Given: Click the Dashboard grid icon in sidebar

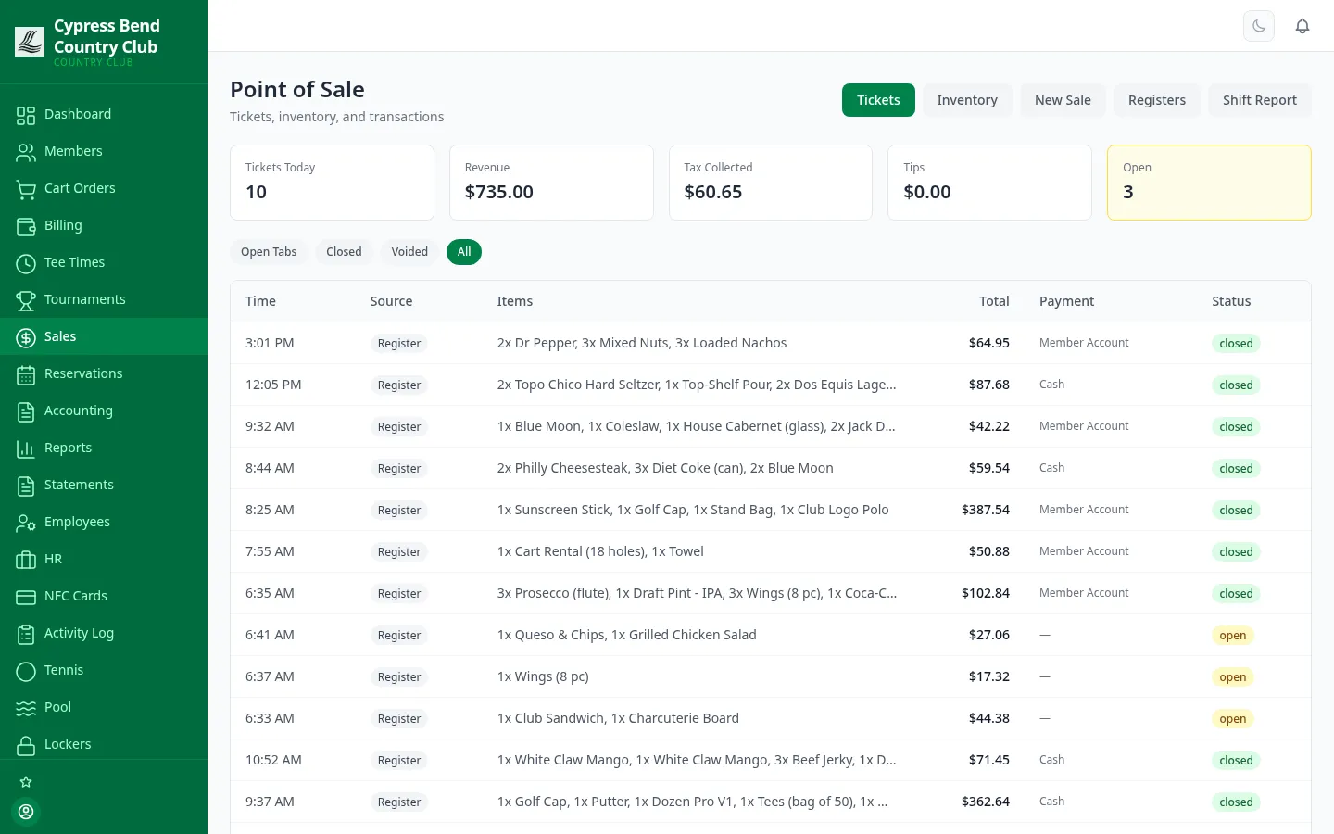Looking at the screenshot, I should coord(26,115).
